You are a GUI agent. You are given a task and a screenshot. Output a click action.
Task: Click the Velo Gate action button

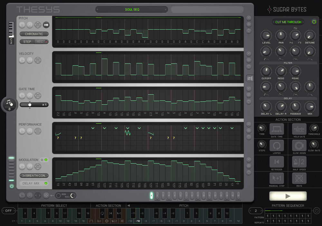pyautogui.click(x=299, y=129)
